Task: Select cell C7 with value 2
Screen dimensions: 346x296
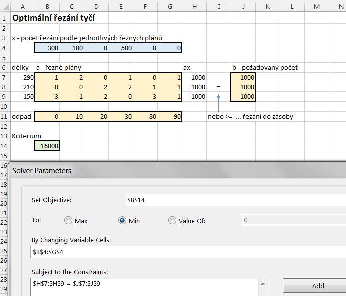Action: pyautogui.click(x=72, y=77)
